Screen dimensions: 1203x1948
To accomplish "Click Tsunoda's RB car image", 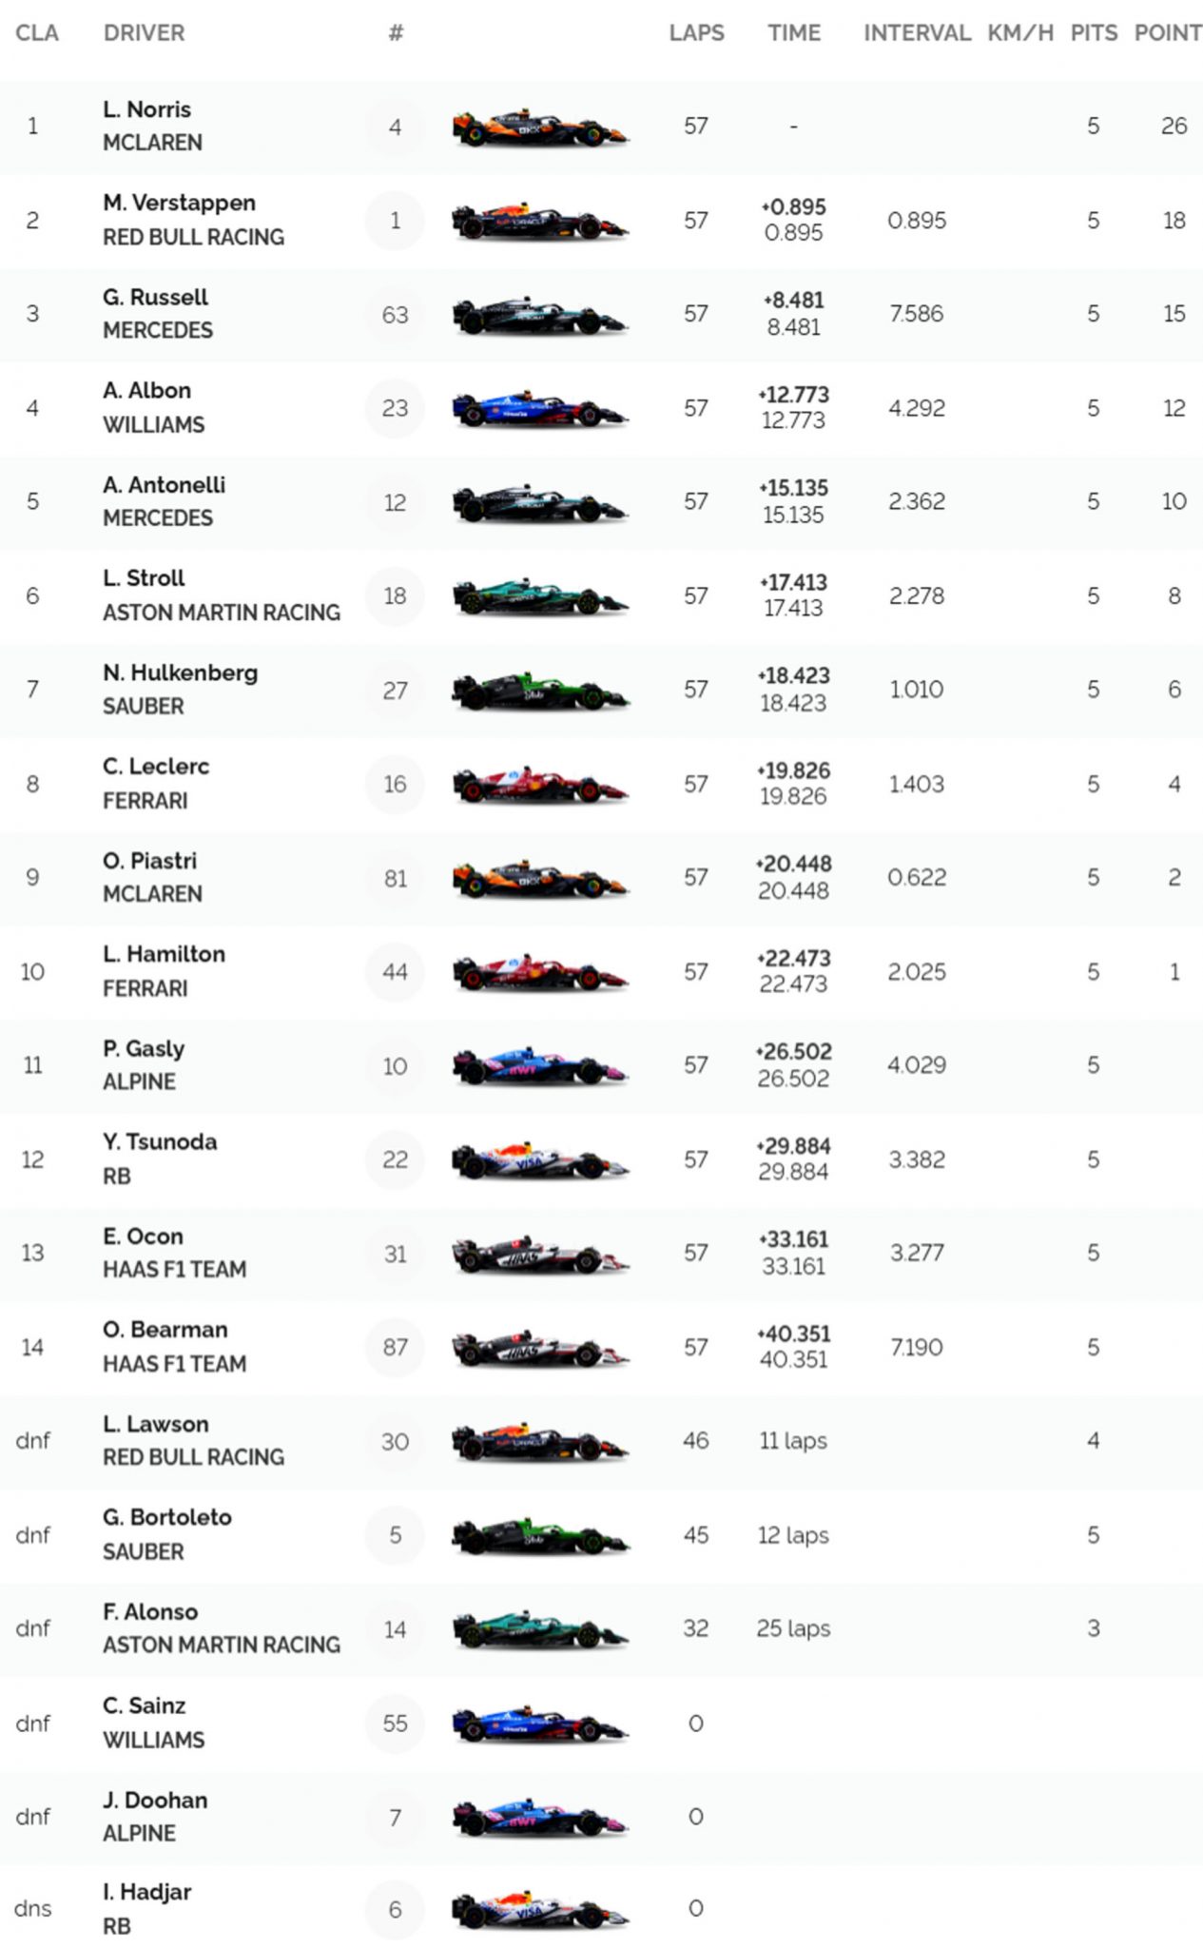I will tap(539, 1160).
